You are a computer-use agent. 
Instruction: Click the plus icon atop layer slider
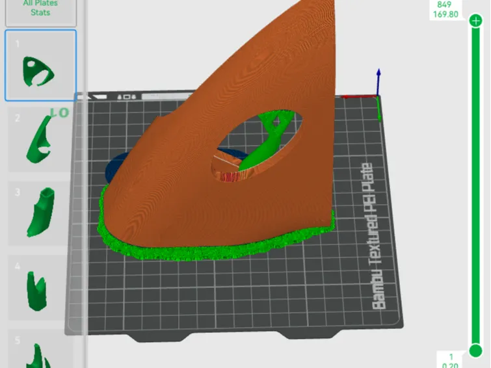click(475, 21)
